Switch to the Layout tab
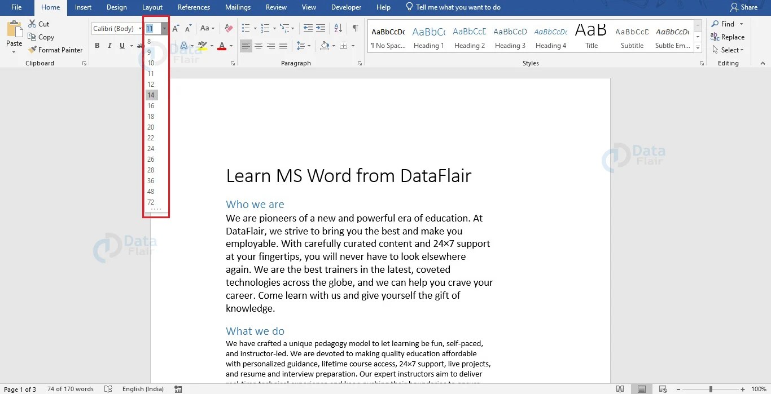This screenshot has height=394, width=771. [x=152, y=7]
